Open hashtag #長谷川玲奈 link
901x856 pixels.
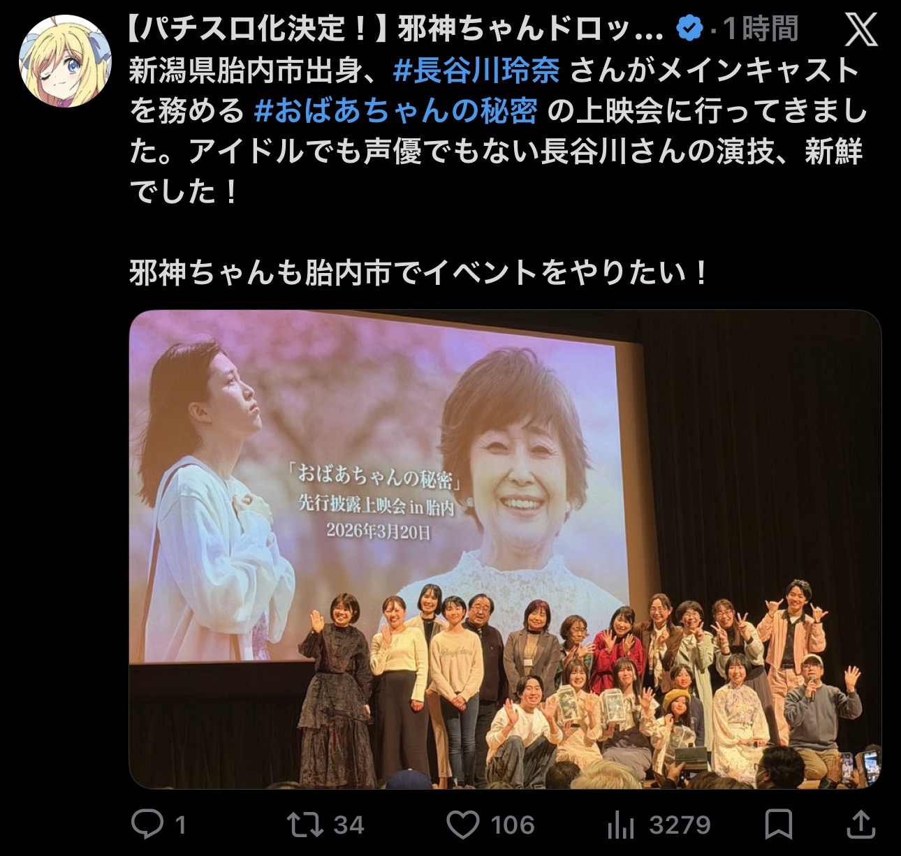pyautogui.click(x=476, y=71)
